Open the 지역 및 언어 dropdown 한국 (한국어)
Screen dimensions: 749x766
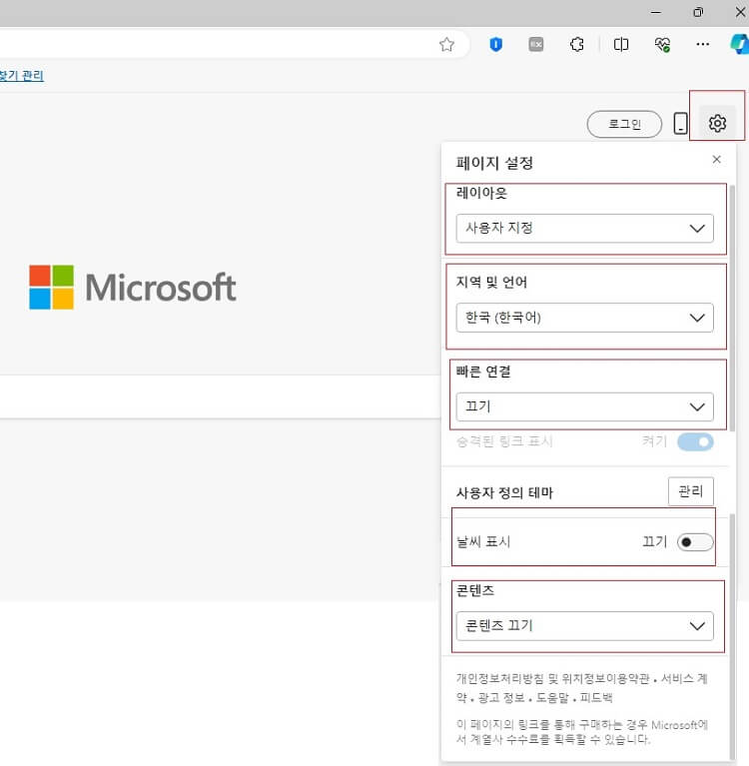tap(584, 318)
